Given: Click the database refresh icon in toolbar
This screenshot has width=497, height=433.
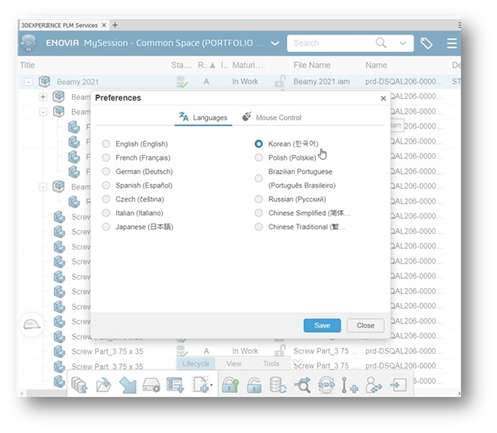Looking at the screenshot, I should 278,386.
